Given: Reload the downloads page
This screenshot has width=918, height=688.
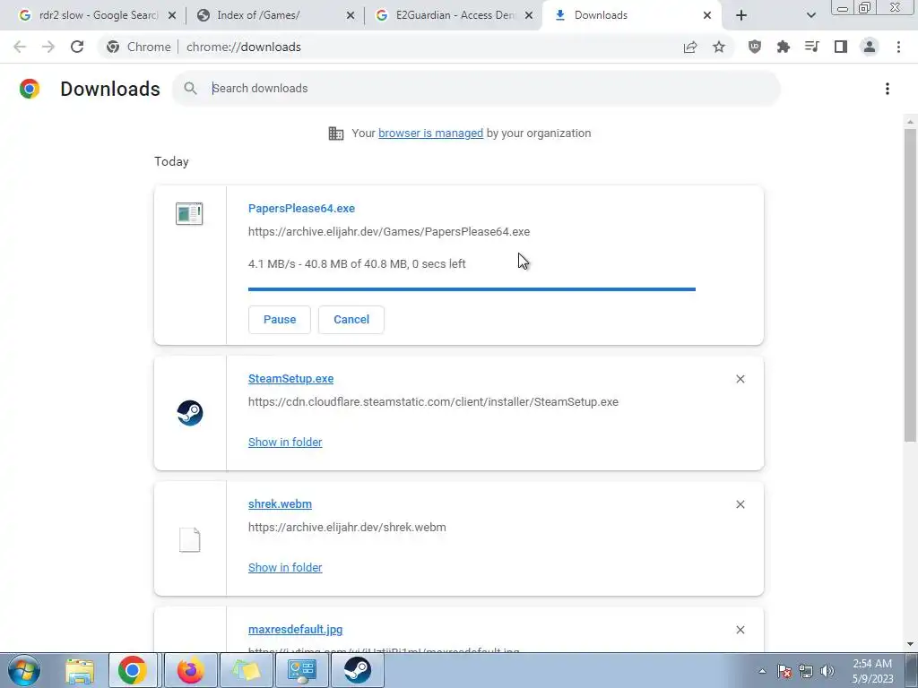Looking at the screenshot, I should [77, 47].
